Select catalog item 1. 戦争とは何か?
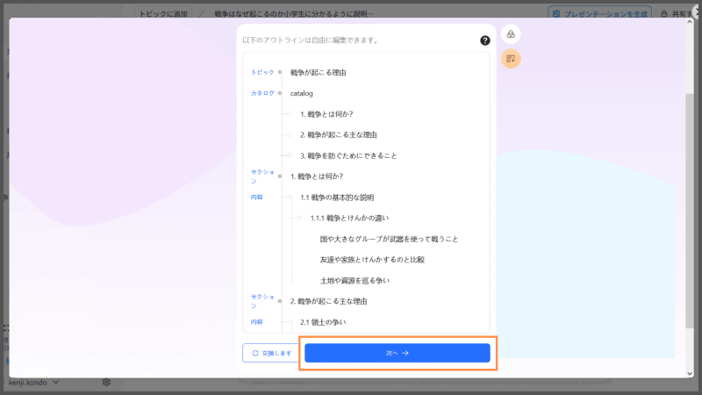The height and width of the screenshot is (395, 702). point(326,114)
